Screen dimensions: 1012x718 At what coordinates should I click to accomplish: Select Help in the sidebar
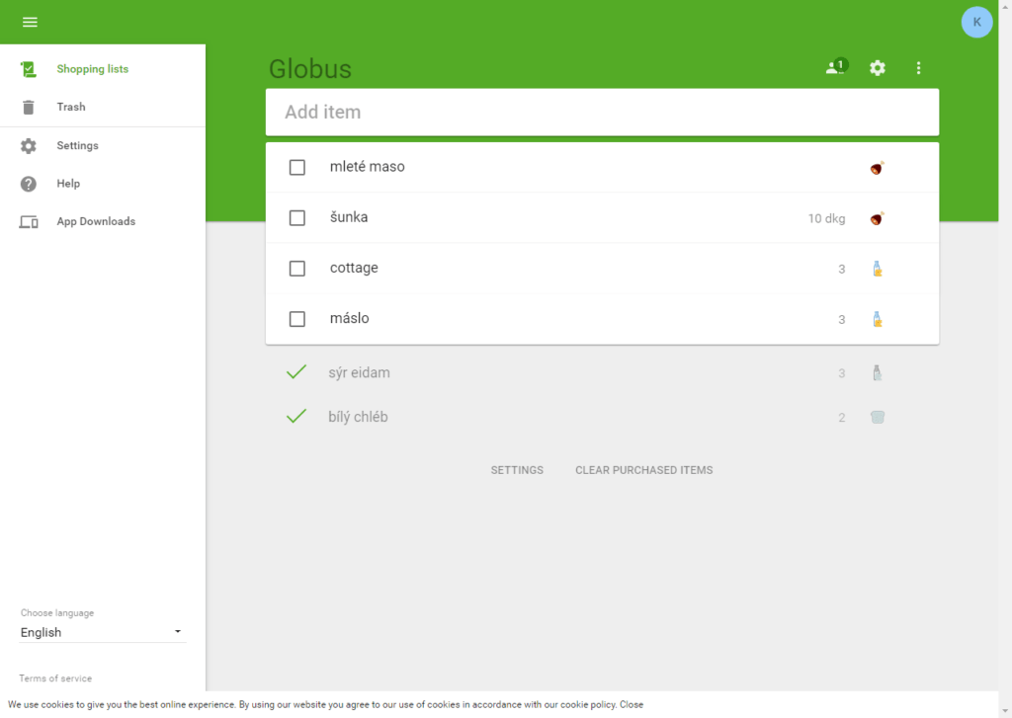click(x=68, y=184)
